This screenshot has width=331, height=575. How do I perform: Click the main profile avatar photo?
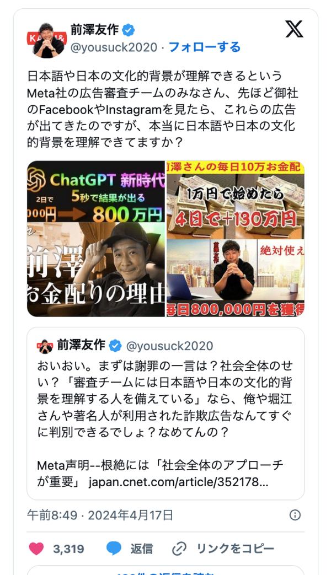(x=47, y=40)
